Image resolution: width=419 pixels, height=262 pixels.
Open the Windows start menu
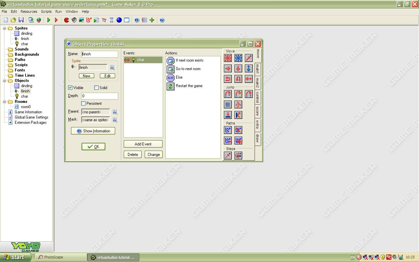15,257
